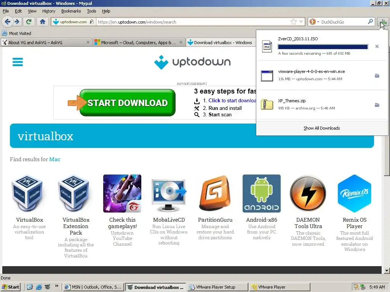This screenshot has height=292, width=390.
Task: Click the green START DOWNLOAD ad button
Action: [127, 103]
